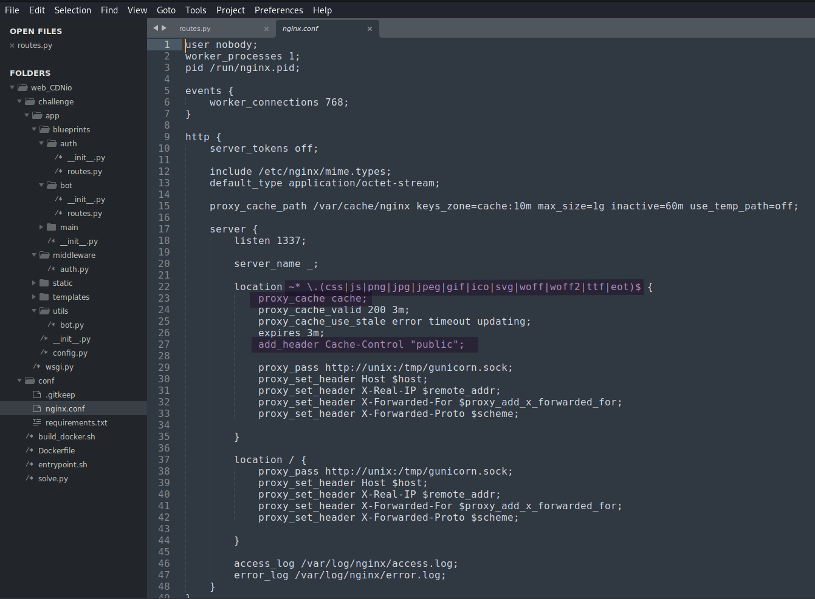Image resolution: width=815 pixels, height=599 pixels.
Task: Click the static folder icon
Action: [44, 283]
